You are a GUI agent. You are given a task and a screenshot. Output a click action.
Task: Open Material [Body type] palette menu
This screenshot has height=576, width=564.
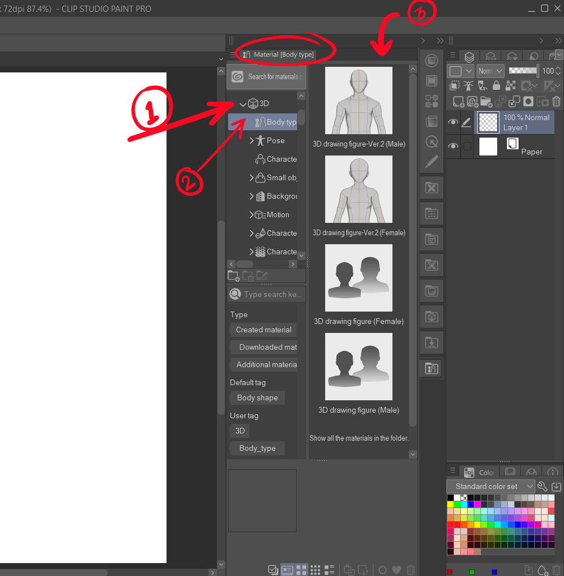[x=233, y=54]
